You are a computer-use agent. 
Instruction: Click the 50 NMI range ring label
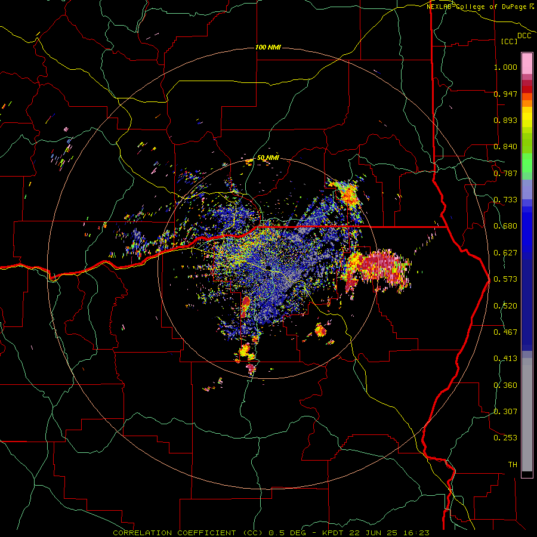click(x=268, y=158)
